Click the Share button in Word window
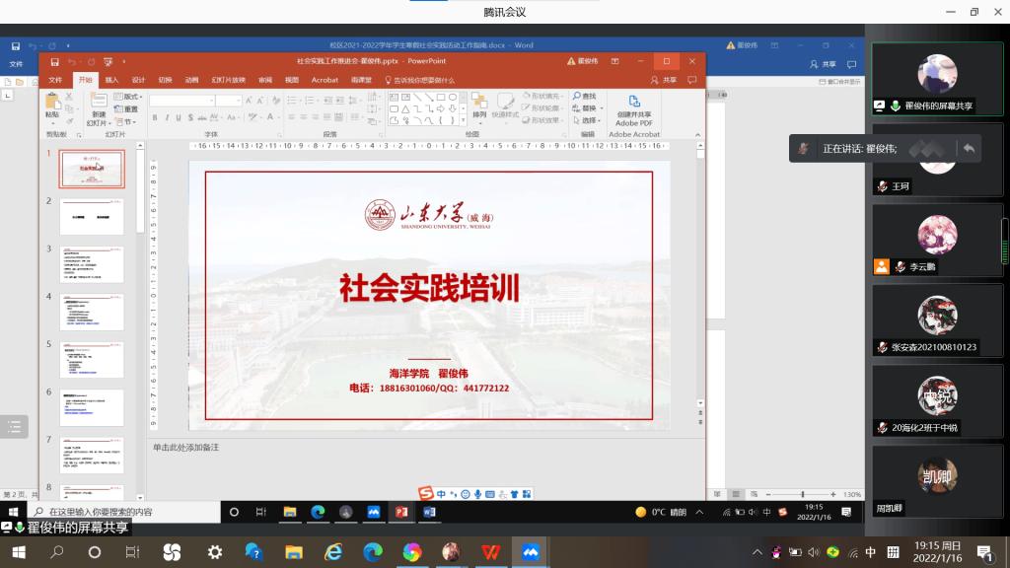 pyautogui.click(x=824, y=64)
